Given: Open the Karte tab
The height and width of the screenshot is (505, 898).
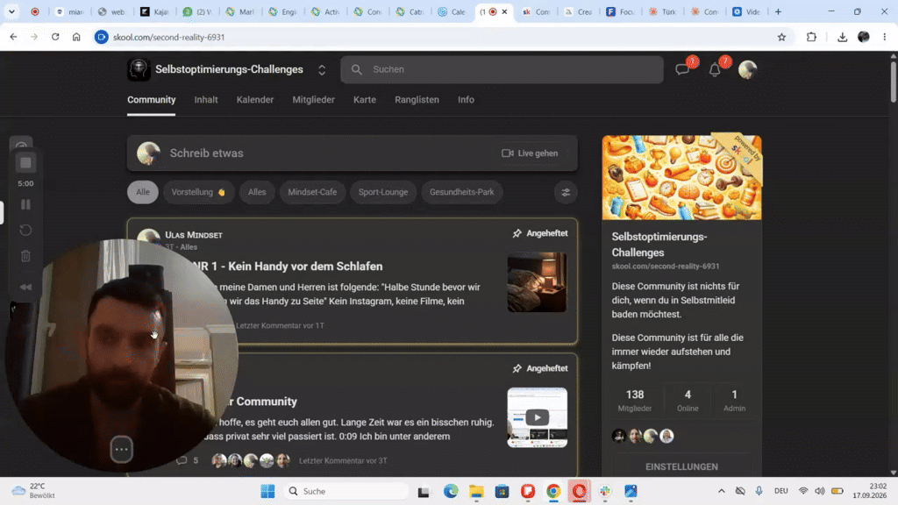Looking at the screenshot, I should [365, 100].
